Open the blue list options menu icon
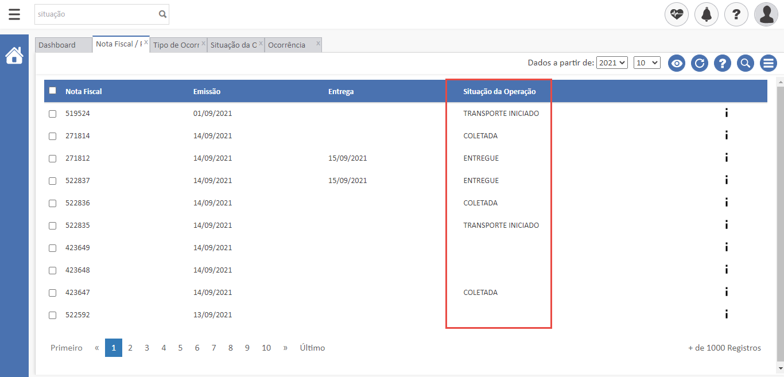Viewport: 784px width, 377px height. [x=769, y=63]
